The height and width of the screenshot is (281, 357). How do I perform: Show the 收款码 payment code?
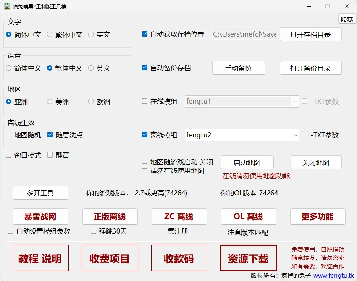(179, 259)
